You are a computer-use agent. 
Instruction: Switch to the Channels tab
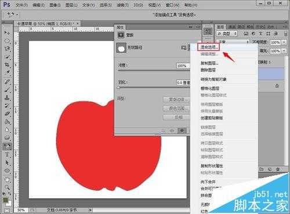point(231,27)
